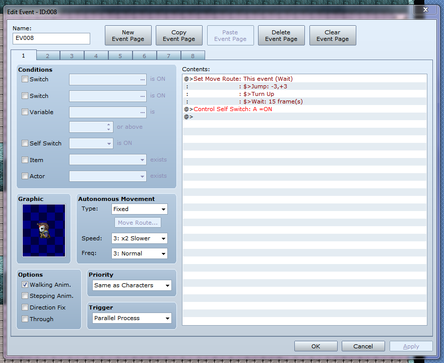The image size is (444, 363).
Task: Enable the Through option checkbox
Action: tap(25, 319)
